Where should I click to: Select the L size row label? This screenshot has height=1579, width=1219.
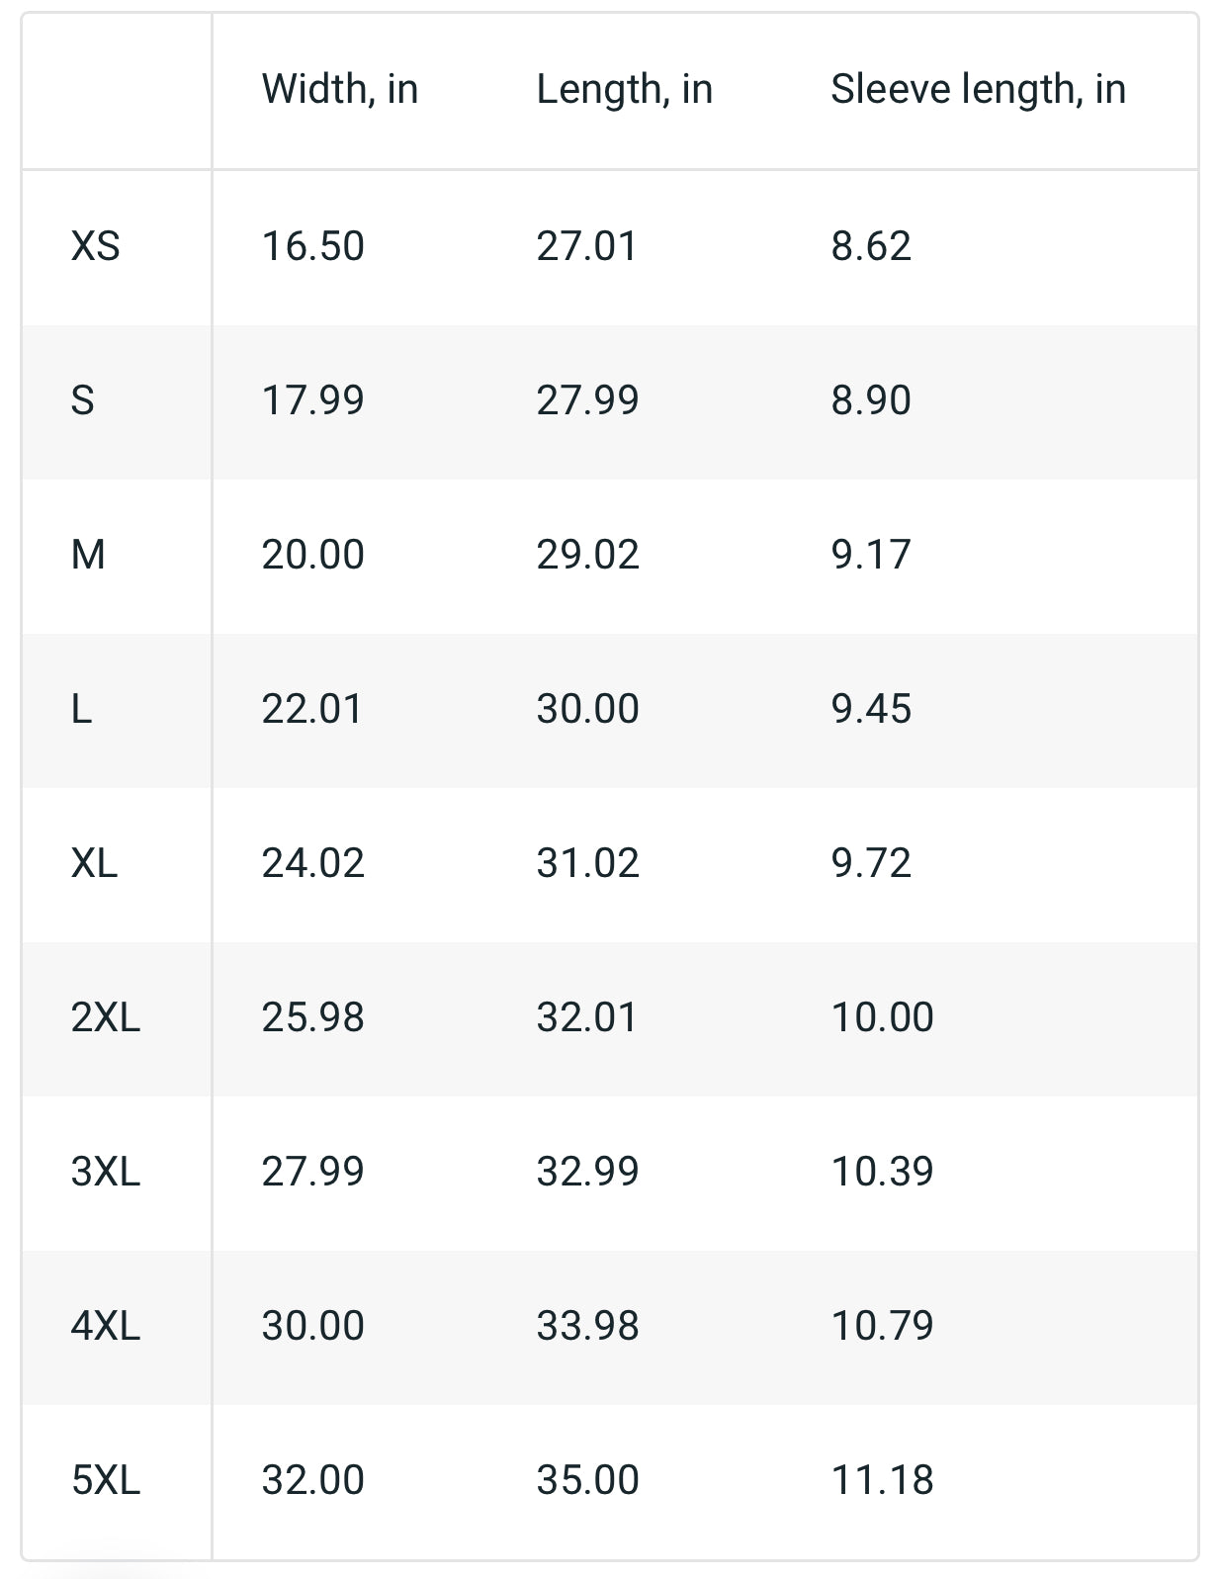(x=82, y=709)
